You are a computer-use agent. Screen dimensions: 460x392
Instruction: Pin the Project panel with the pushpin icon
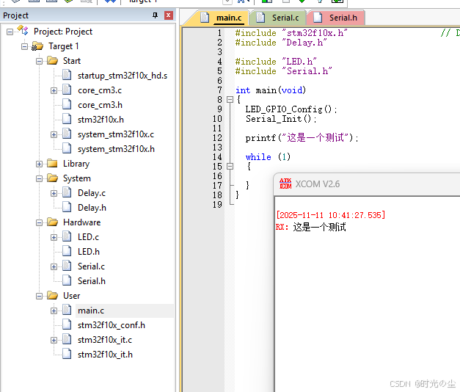pos(156,15)
